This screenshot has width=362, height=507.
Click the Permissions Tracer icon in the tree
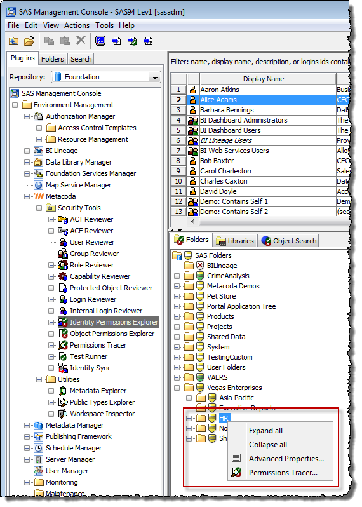point(63,345)
